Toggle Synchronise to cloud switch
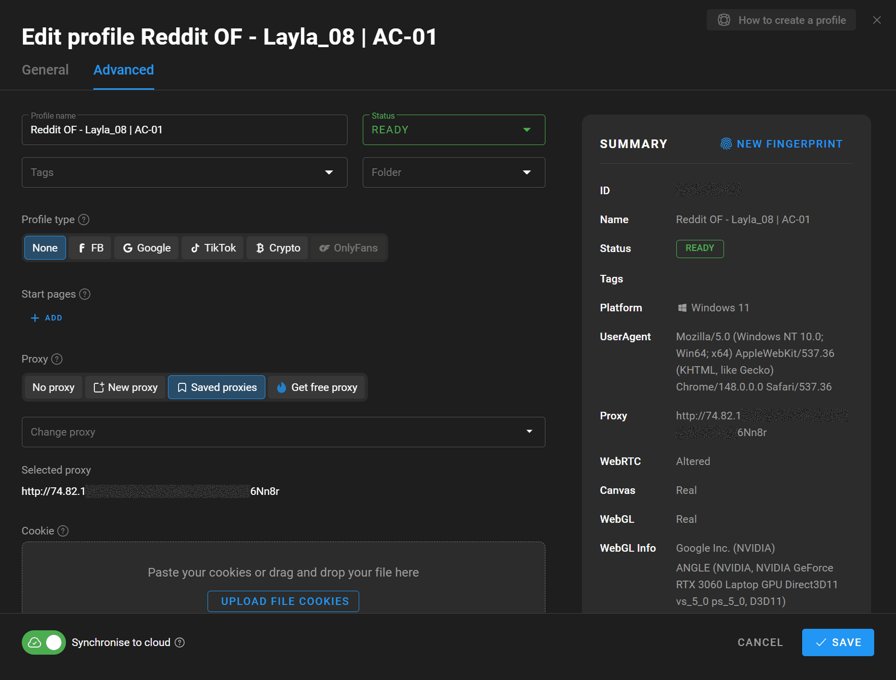The height and width of the screenshot is (680, 896). coord(44,642)
